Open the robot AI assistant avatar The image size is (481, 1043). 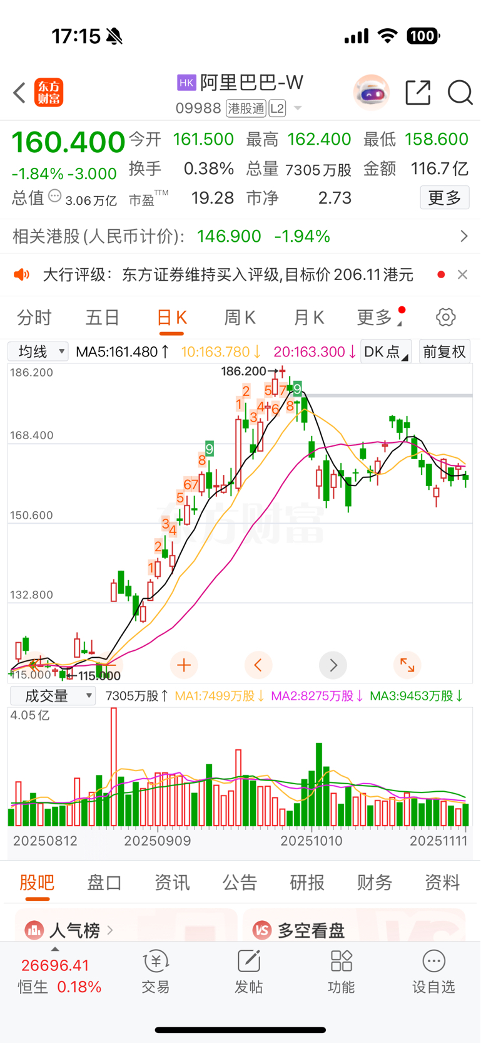pos(372,93)
